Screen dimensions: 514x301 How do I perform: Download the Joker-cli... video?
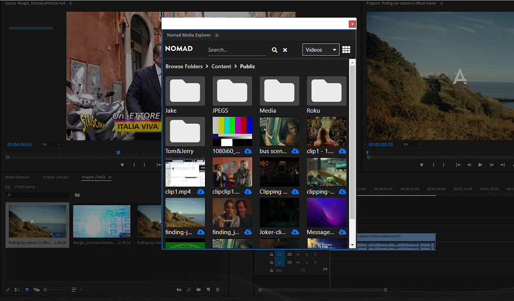tap(295, 232)
